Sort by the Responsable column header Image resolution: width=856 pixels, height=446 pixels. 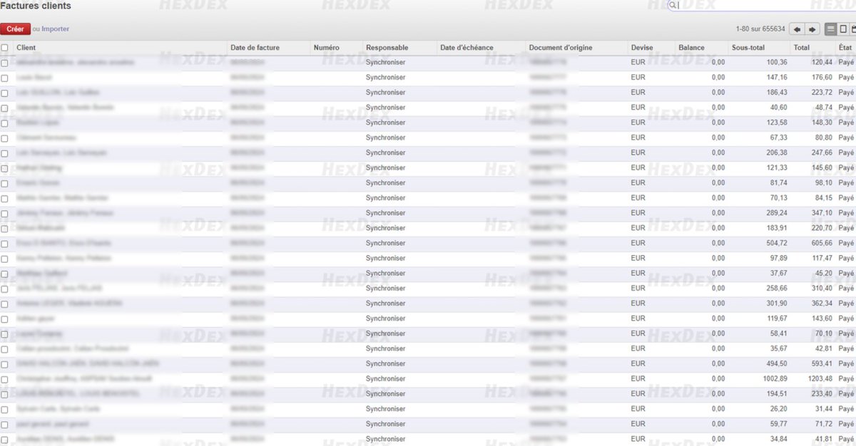point(387,48)
